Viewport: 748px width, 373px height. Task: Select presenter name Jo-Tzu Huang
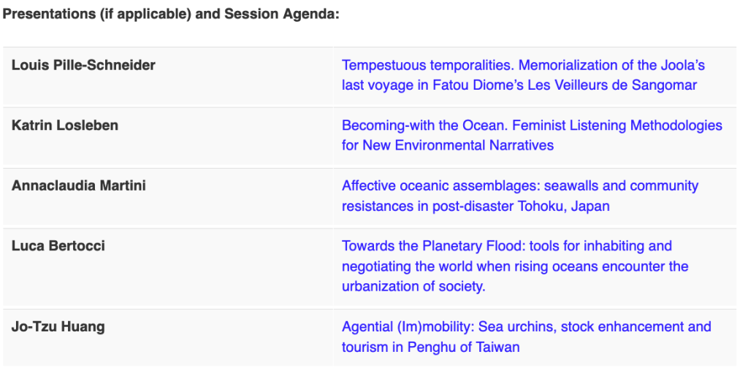[x=58, y=326]
